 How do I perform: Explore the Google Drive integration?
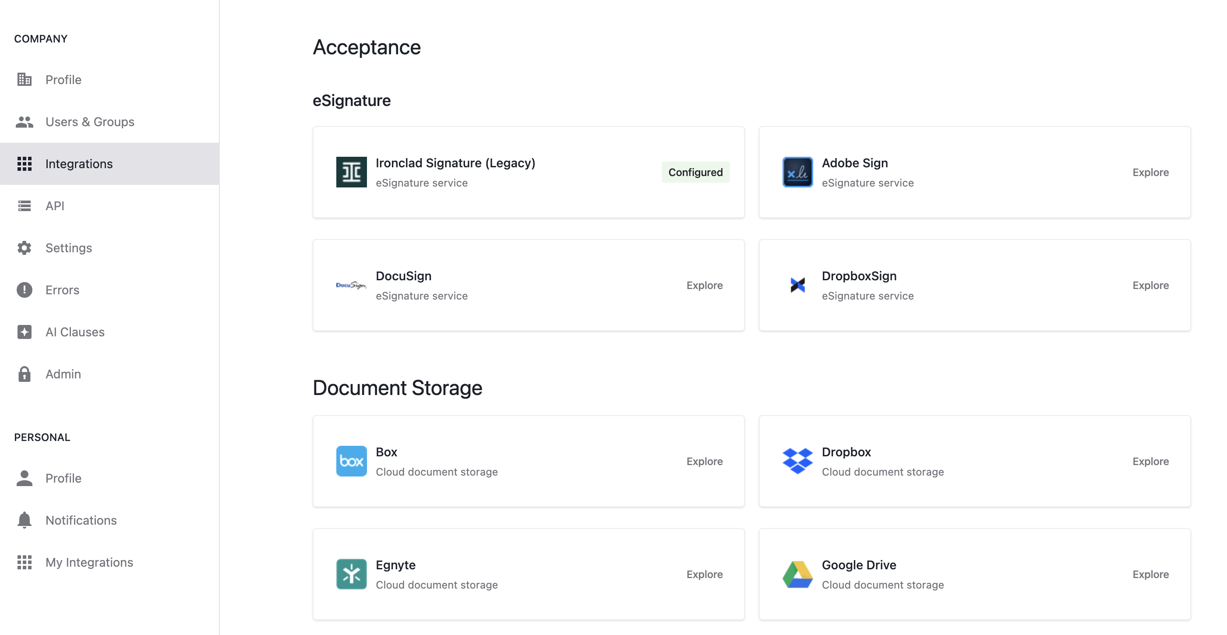point(1150,574)
